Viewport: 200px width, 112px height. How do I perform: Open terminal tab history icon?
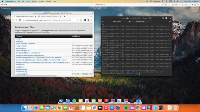pyautogui.click(x=170, y=21)
